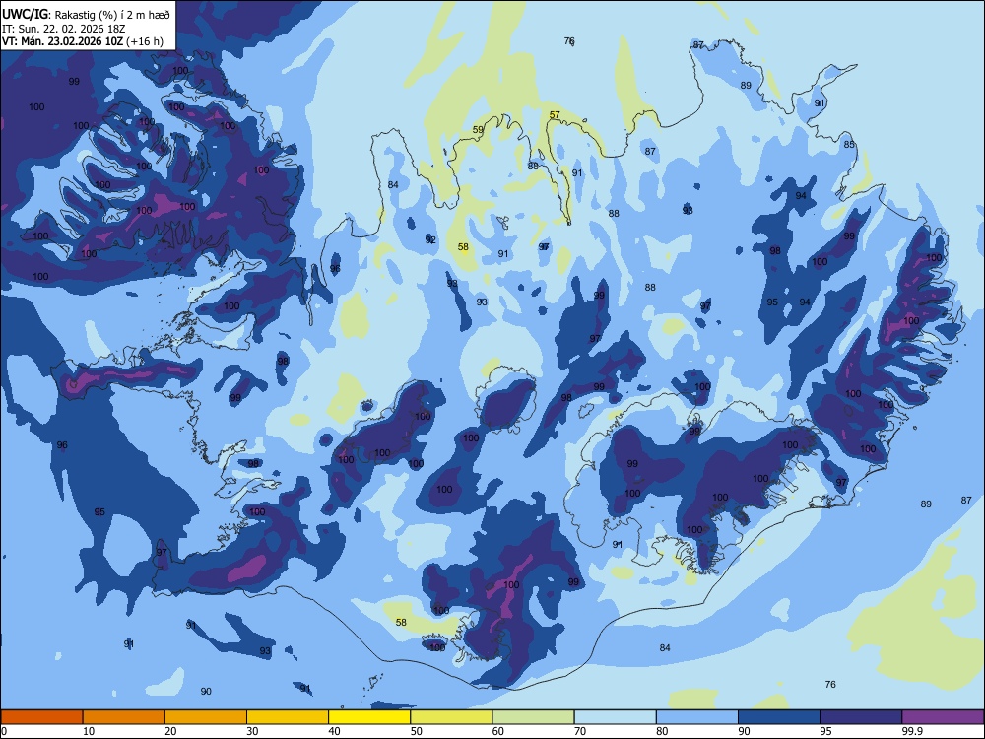985x739 pixels.
Task: Choose the golden 30–40 legend color block
Action: point(288,717)
